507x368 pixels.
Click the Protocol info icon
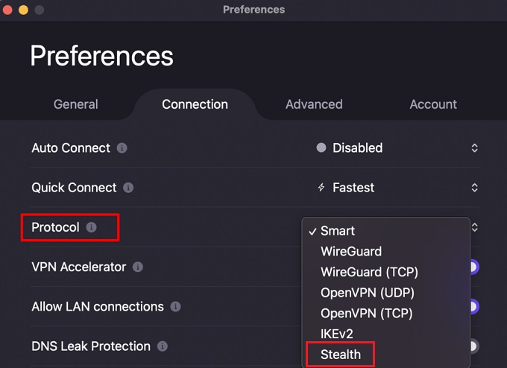91,227
